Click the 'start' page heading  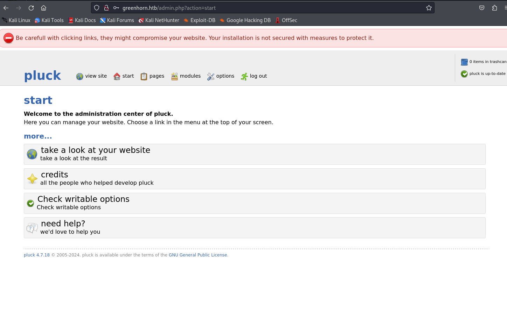point(38,100)
